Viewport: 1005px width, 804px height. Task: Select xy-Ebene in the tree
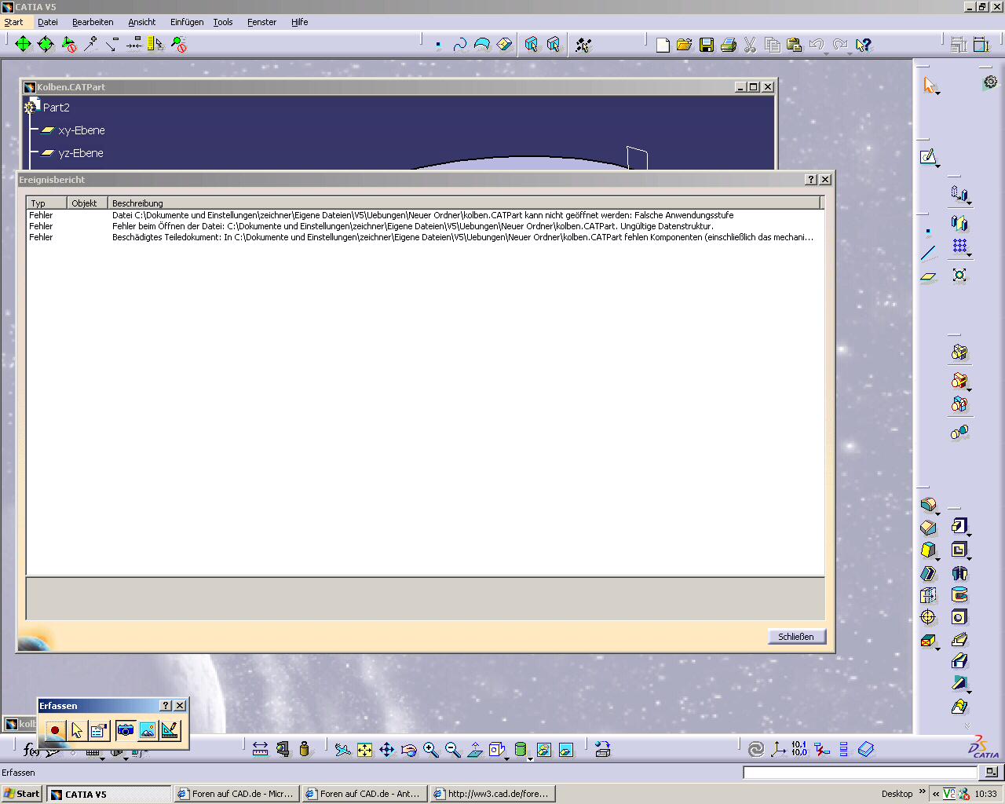click(82, 130)
